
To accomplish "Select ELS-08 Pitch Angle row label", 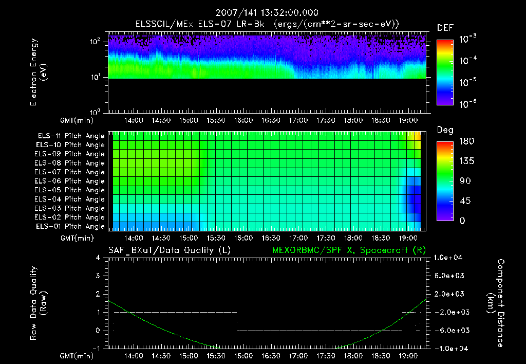I will coord(70,163).
